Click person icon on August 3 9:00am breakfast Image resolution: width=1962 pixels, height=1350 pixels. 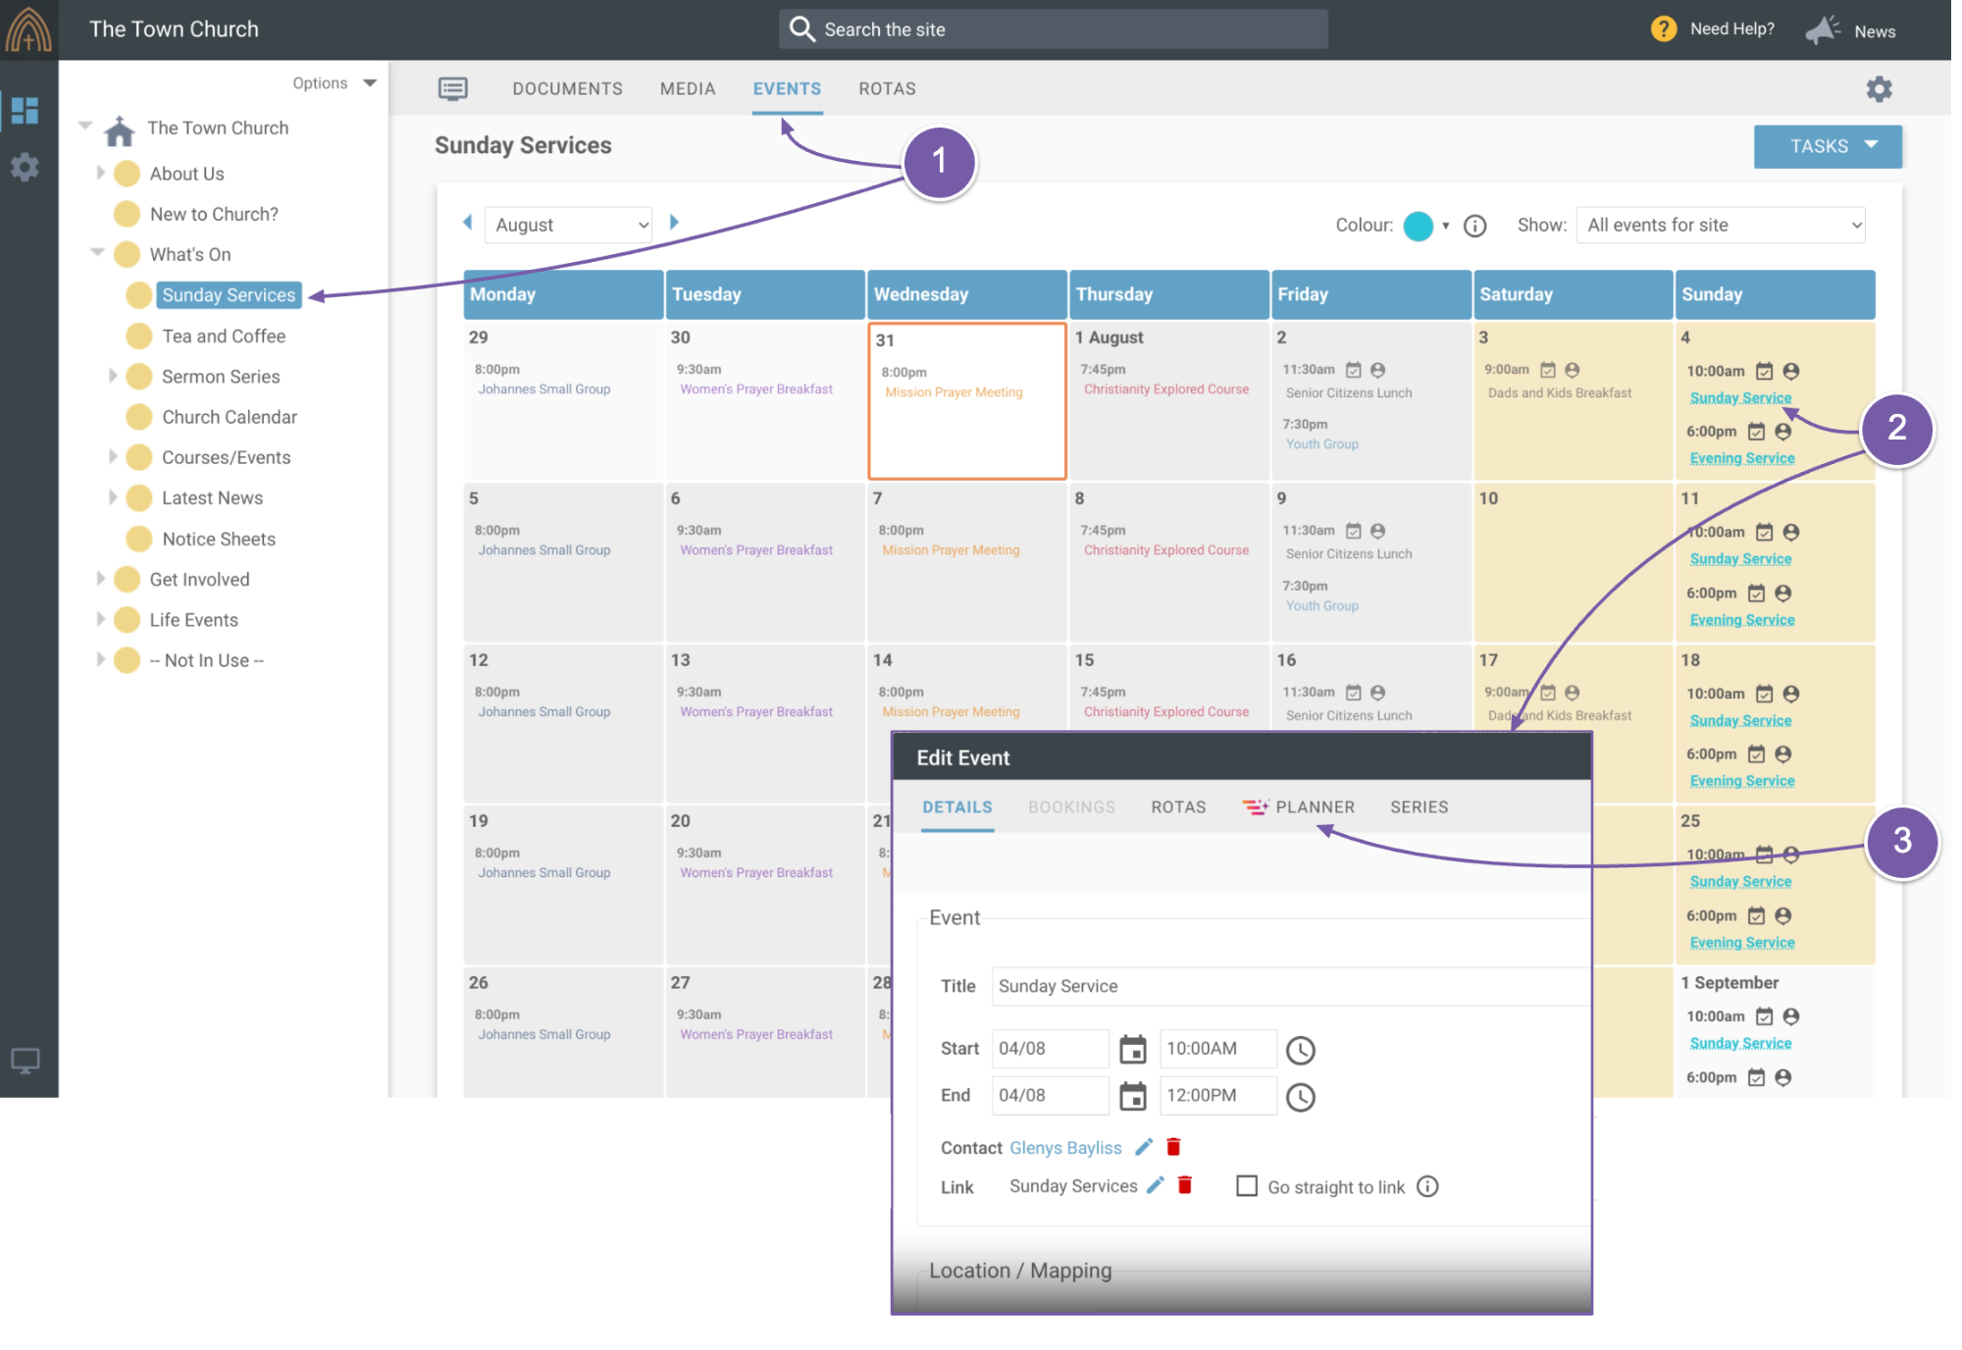[1573, 371]
